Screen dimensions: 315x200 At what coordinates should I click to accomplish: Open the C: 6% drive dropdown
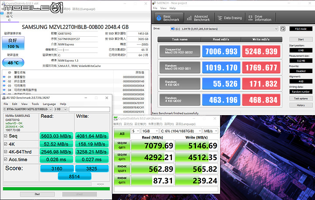(181, 131)
